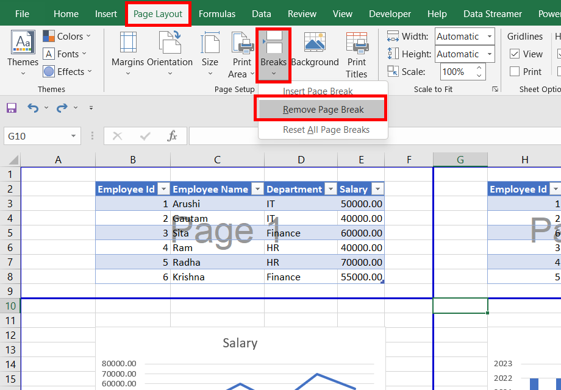Select column header C
The image size is (561, 390).
tap(217, 160)
